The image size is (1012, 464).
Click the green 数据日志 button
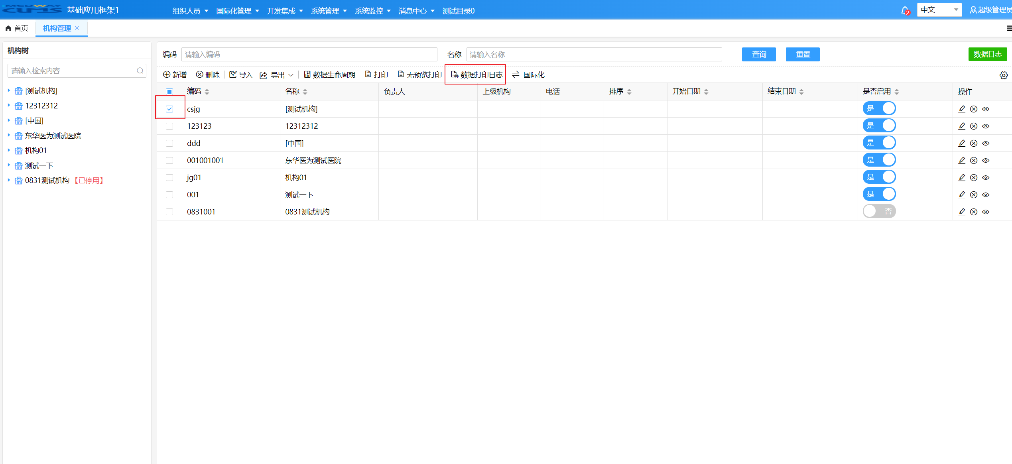click(987, 54)
